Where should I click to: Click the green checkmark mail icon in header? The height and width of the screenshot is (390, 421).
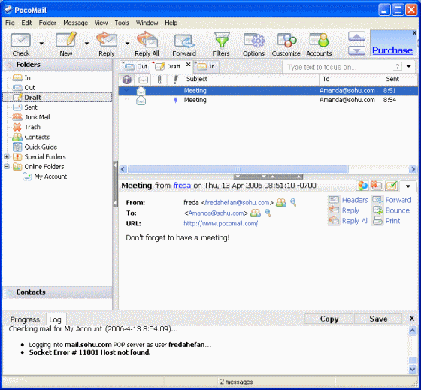coord(391,186)
